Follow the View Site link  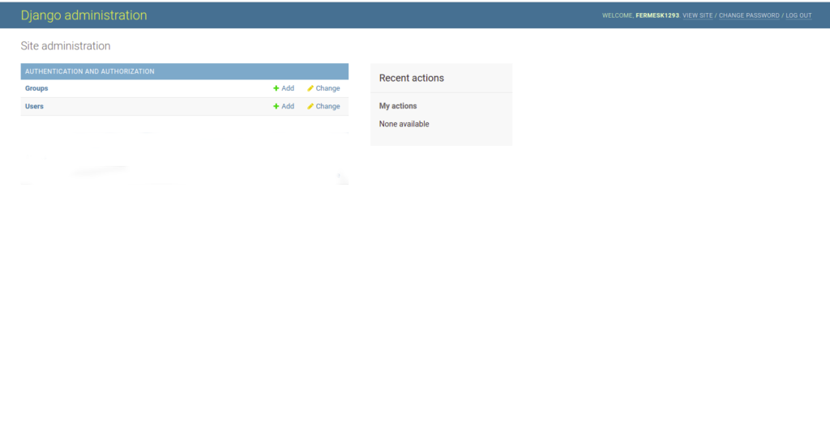(x=698, y=16)
